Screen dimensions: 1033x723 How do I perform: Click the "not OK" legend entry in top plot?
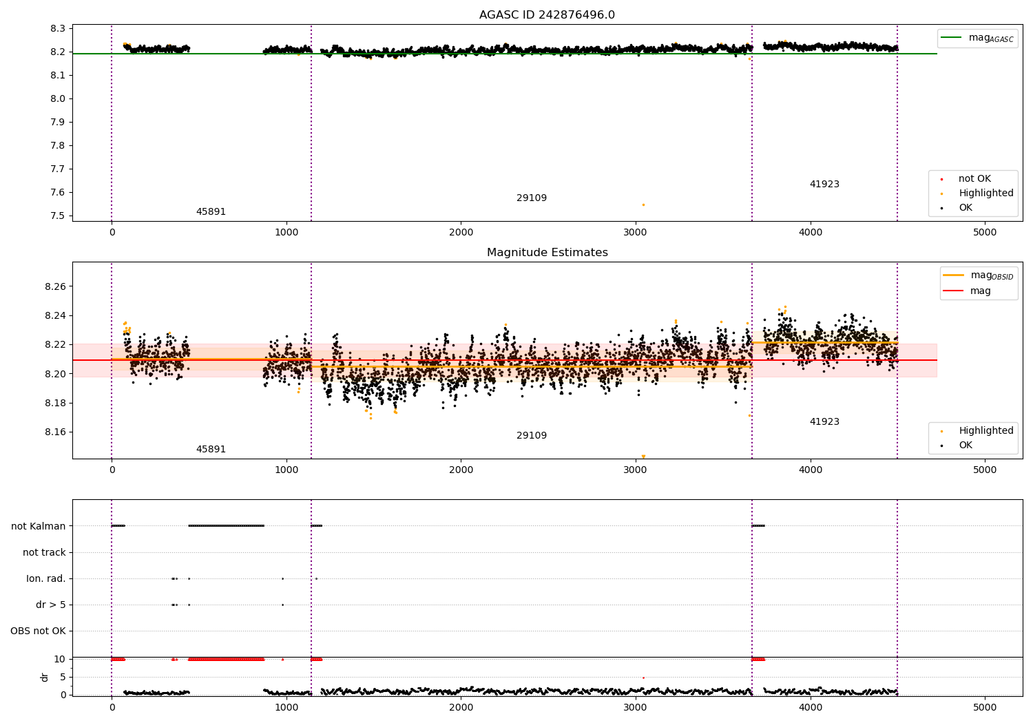point(967,179)
